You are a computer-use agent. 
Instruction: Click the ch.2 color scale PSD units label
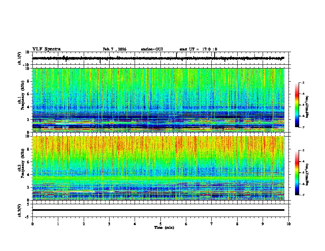click(x=307, y=174)
